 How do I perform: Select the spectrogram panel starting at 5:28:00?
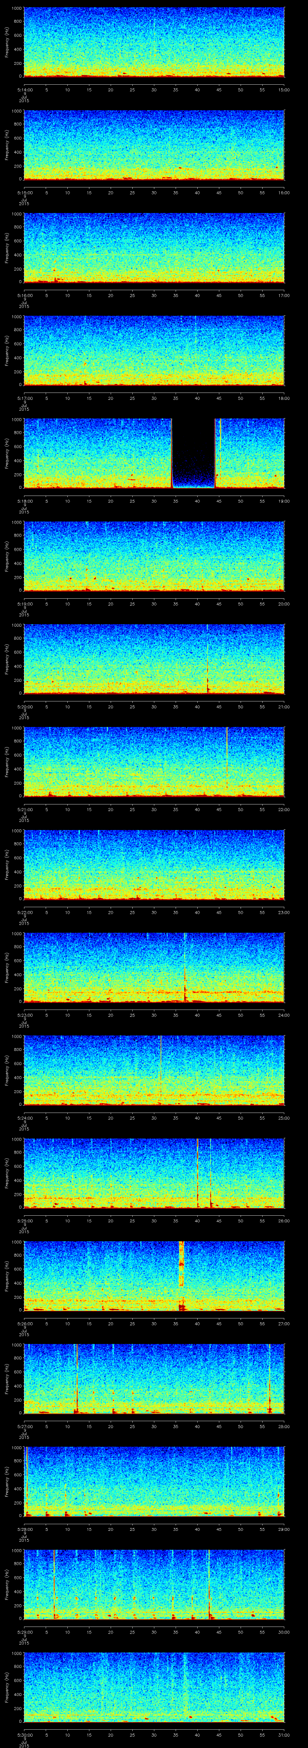[154, 1481]
